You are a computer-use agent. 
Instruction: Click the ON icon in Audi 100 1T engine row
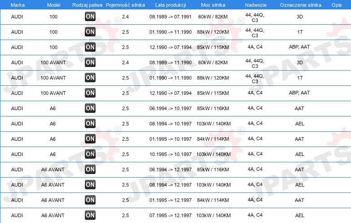(x=90, y=32)
